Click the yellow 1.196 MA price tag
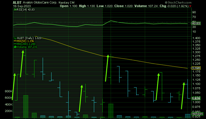The height and width of the screenshot is (119, 206). point(196,68)
